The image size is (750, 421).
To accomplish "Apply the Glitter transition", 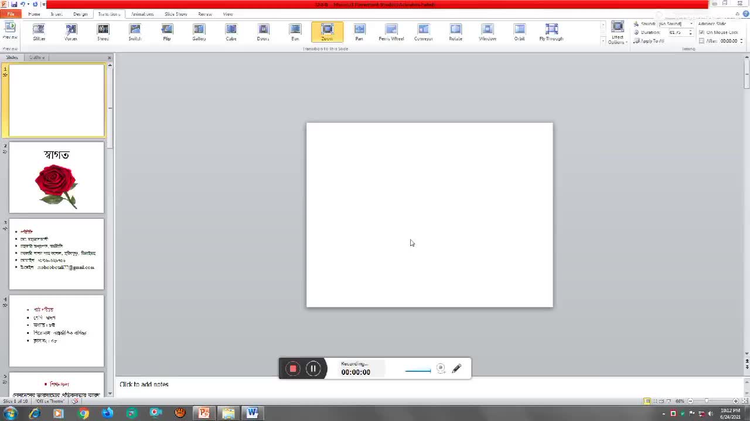I will (39, 32).
